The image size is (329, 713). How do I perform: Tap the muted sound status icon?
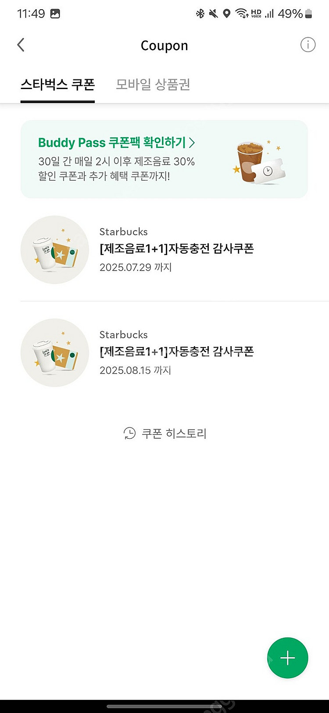coord(213,14)
